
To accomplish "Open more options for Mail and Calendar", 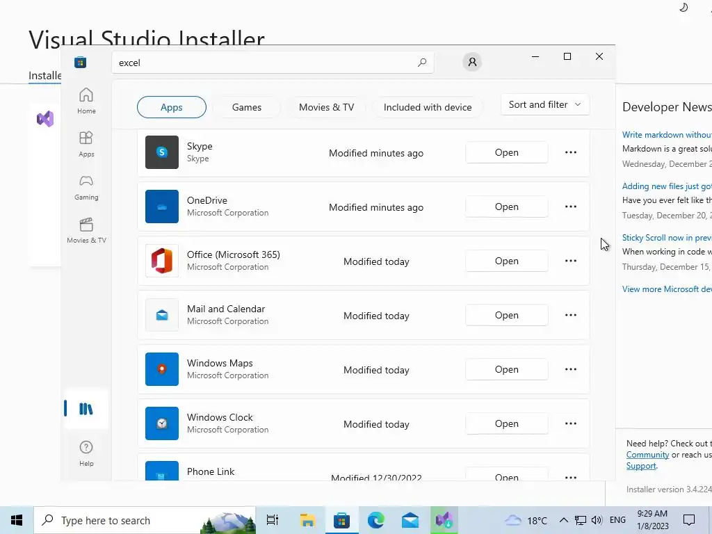I will coord(571,315).
